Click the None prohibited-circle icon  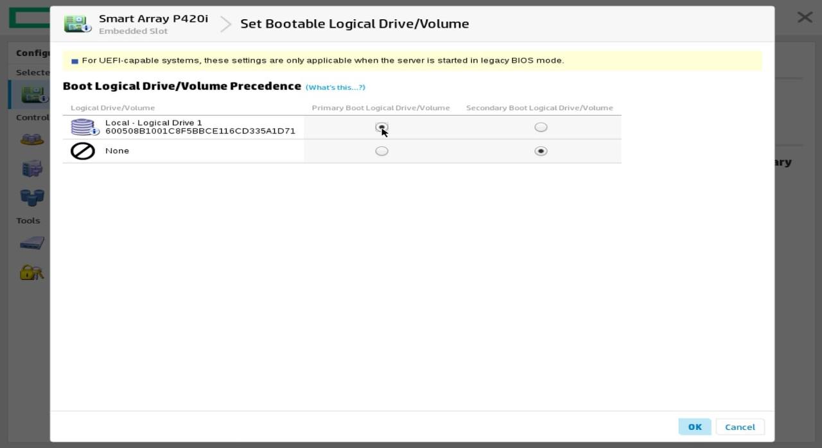tap(83, 151)
